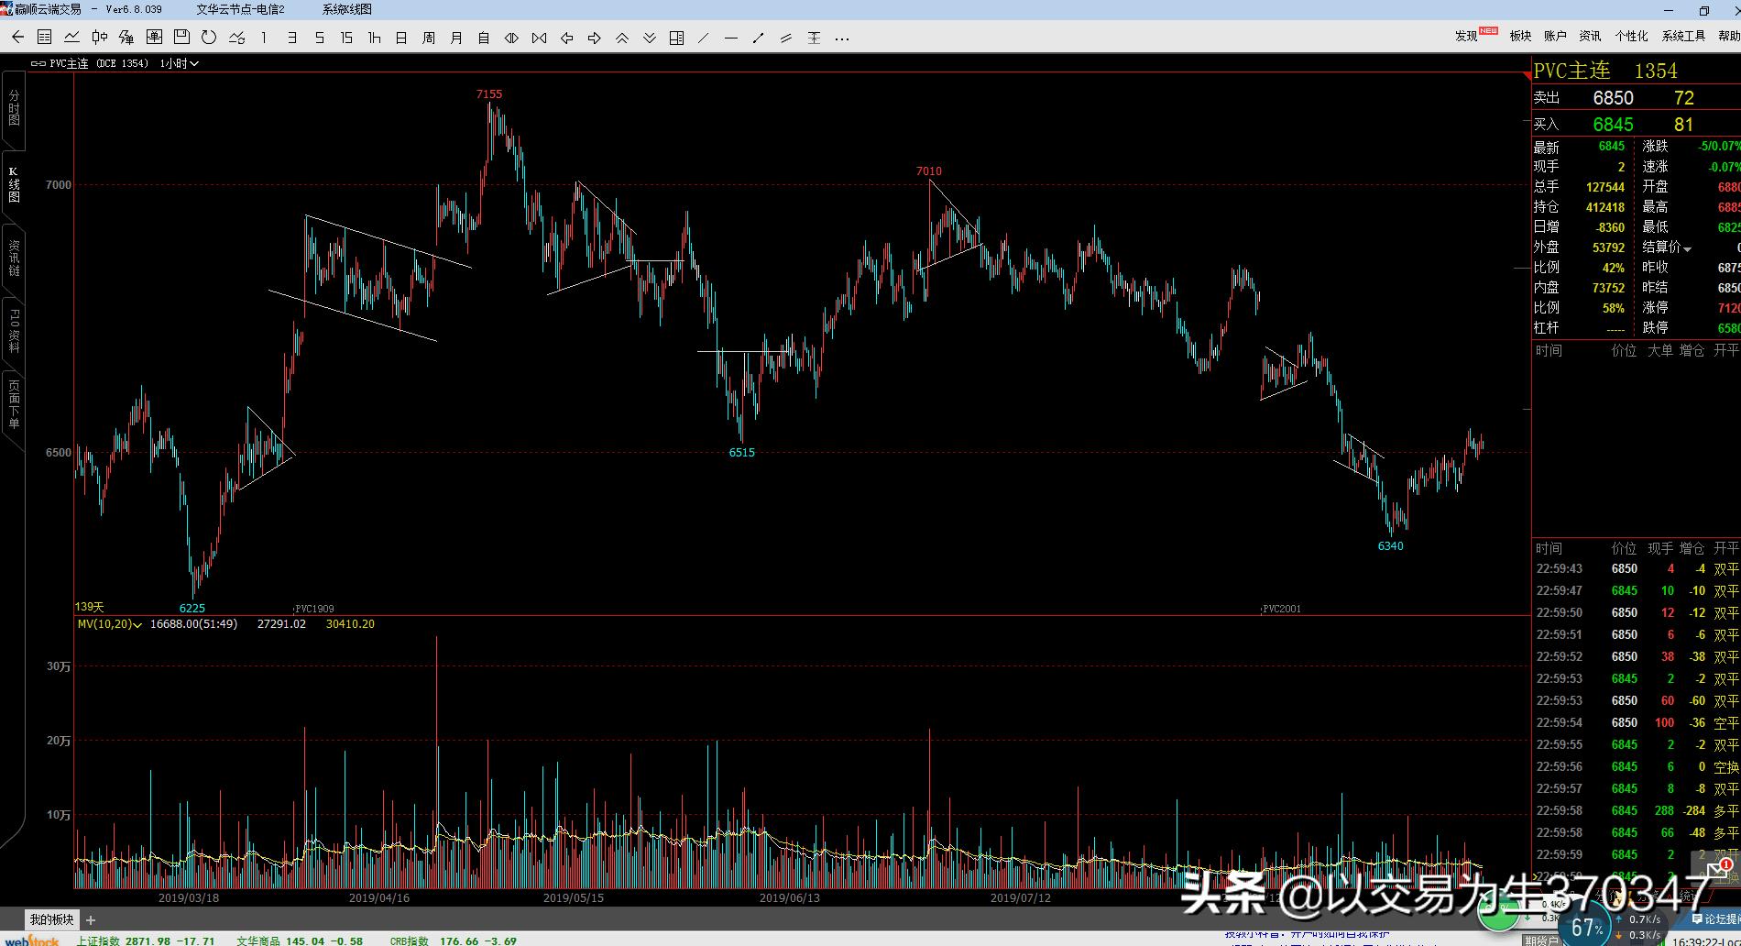Switch to the time-sharing line chart icon

pyautogui.click(x=71, y=38)
